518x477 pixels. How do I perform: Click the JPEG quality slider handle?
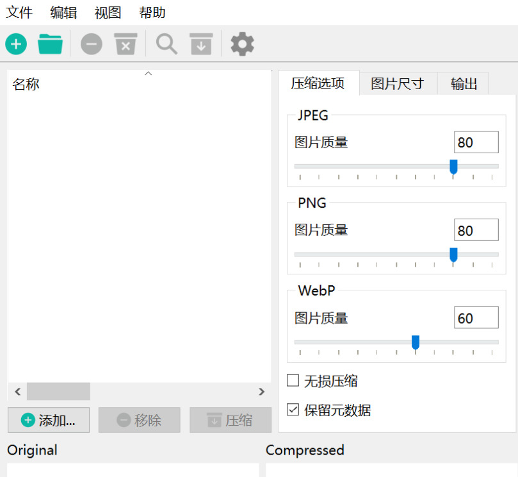(453, 167)
